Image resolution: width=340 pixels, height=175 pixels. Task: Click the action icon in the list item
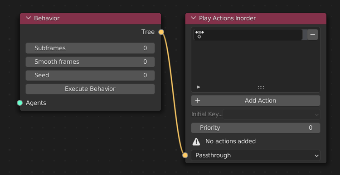[199, 35]
